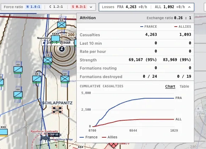Click the FRANCE column header
Image resolution: width=206 pixels, height=149 pixels.
pos(148,27)
